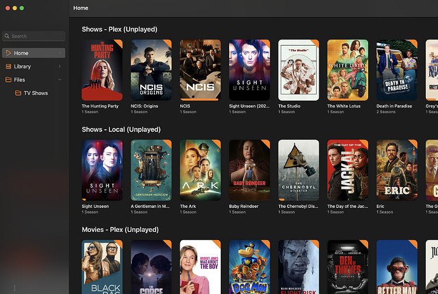Click The Ark title text
This screenshot has width=438, height=294.
point(188,206)
